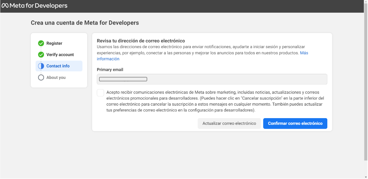This screenshot has height=179, width=368.
Task: Click the Meta infinity logo icon
Action: click(x=5, y=6)
